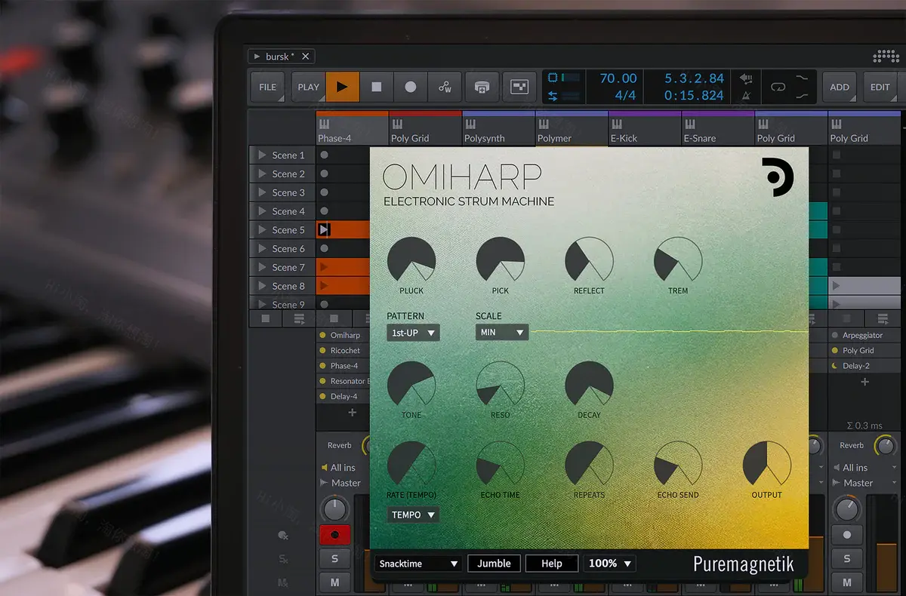Image resolution: width=906 pixels, height=596 pixels.
Task: Click the metronome icon in the transport bar
Action: (x=747, y=95)
